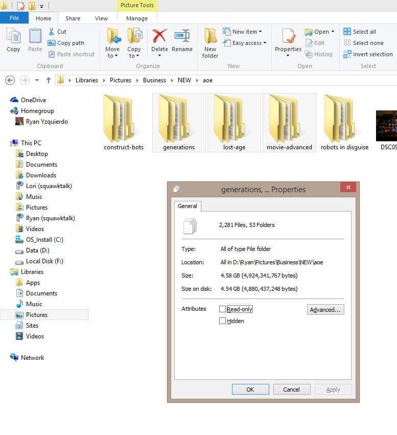Open the construct-bots folder
Screen dimensions: 397x435
124,123
